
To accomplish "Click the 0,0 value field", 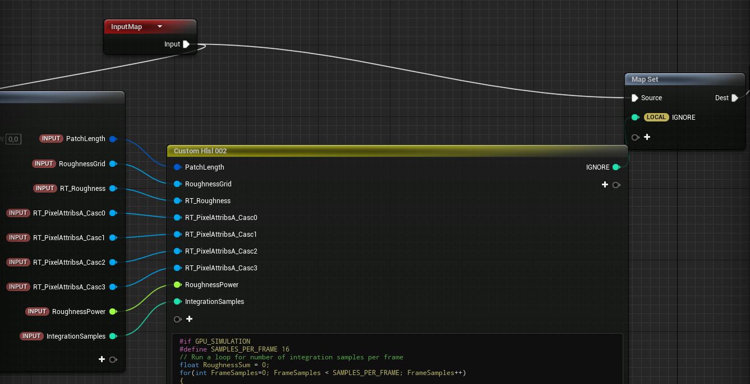I will click(13, 139).
